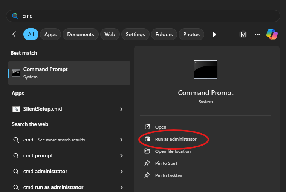This screenshot has height=192, width=286.
Task: Expand the cmd administrator suggestion chevron
Action: 121,172
